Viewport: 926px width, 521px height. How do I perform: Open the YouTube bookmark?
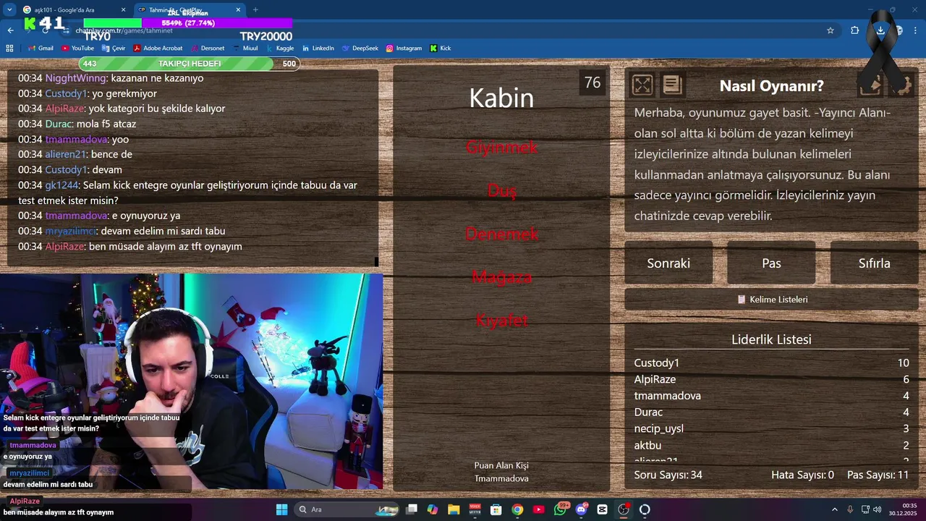tap(77, 48)
